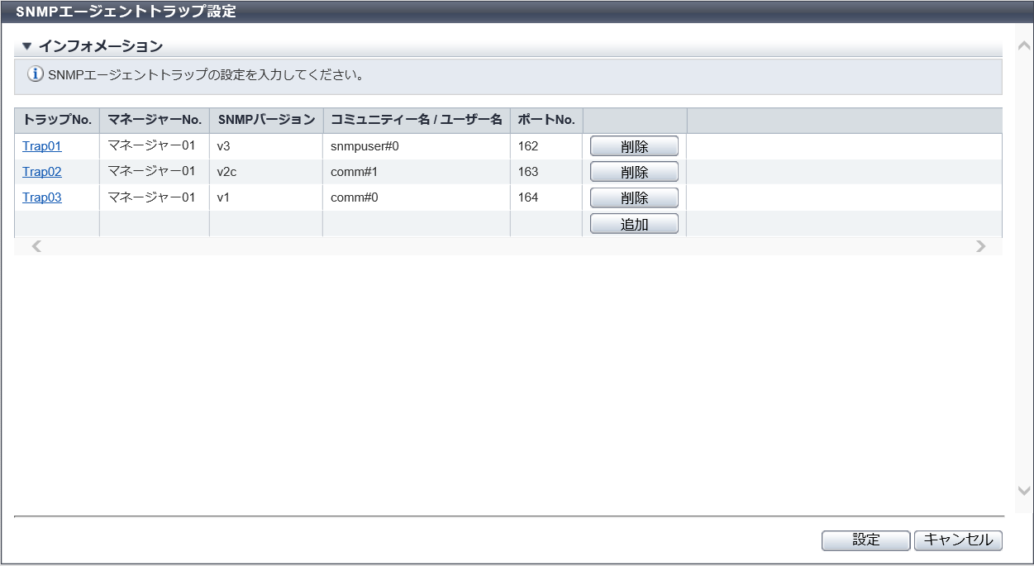Collapse the インフォメーション section triangle

pyautogui.click(x=26, y=46)
